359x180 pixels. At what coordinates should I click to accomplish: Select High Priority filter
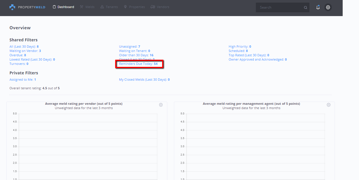tap(240, 47)
